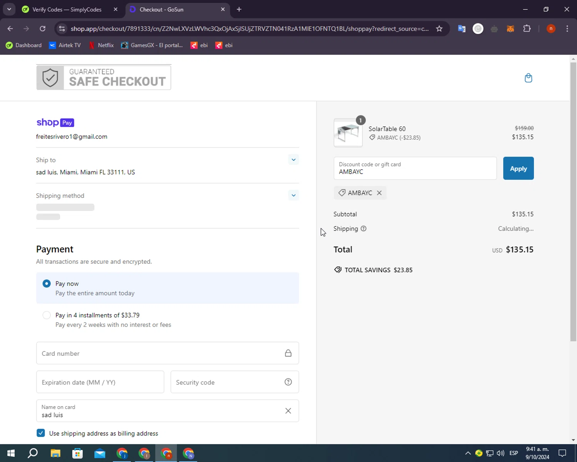
Task: Focus the Discount code or gift card field
Action: (x=415, y=168)
